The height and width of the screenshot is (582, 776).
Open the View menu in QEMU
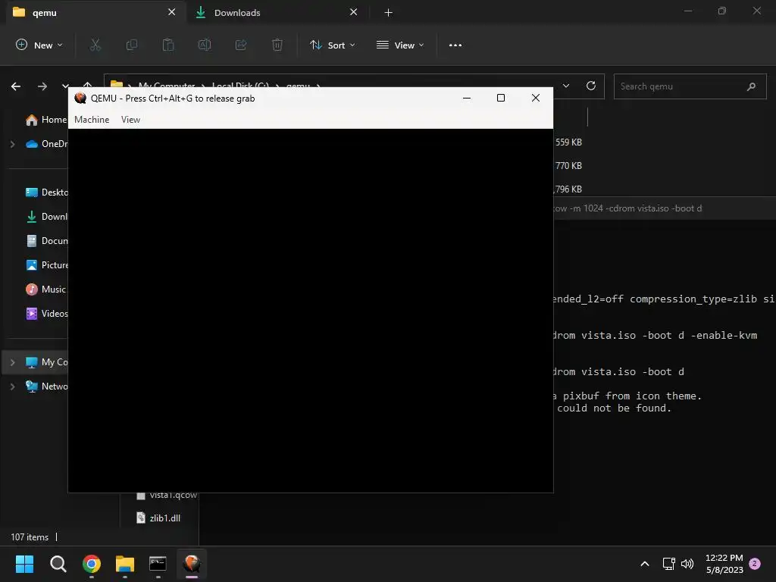(x=130, y=119)
